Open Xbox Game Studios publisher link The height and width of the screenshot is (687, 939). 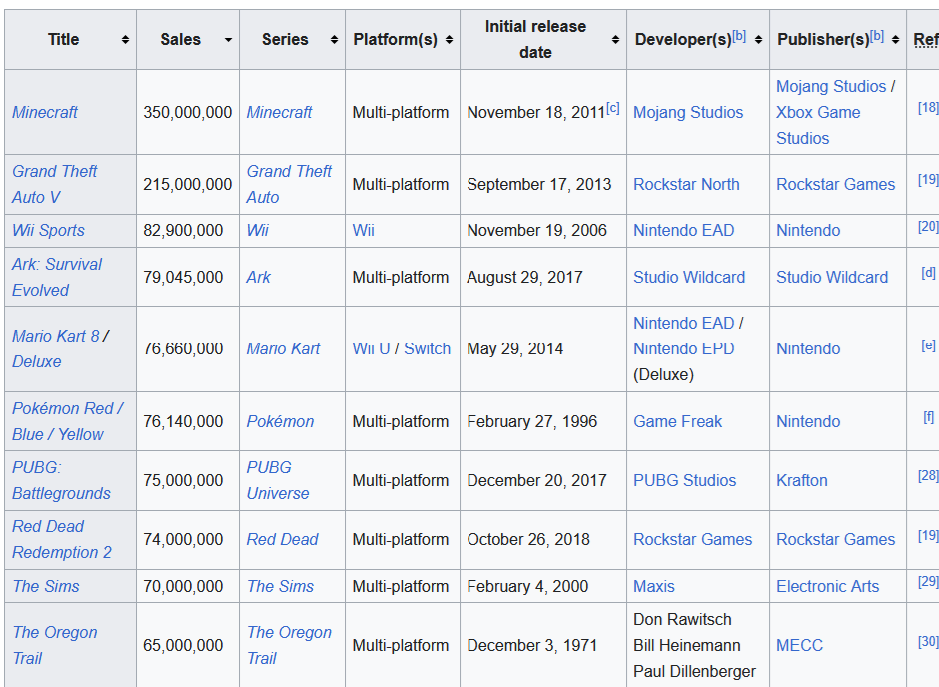(818, 125)
